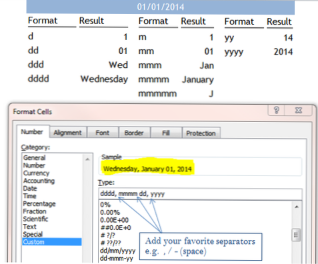Image resolution: width=318 pixels, height=264 pixels.
Task: Select the 0.00% format
Action: pyautogui.click(x=110, y=213)
